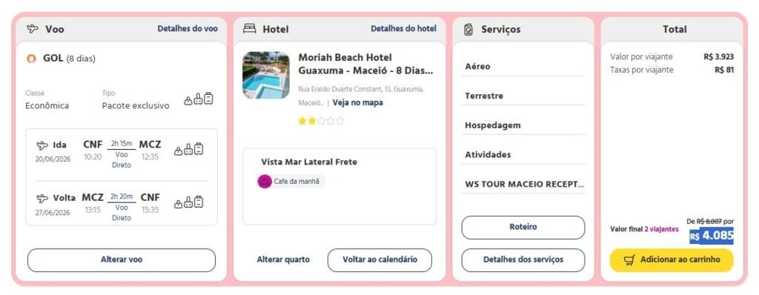Click the Cafe da manhã breakfast icon
The height and width of the screenshot is (295, 759).
point(265,182)
